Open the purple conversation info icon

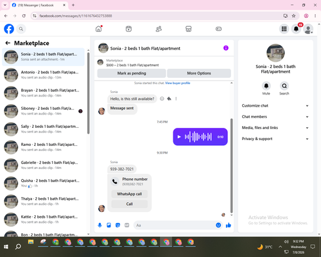(x=226, y=48)
